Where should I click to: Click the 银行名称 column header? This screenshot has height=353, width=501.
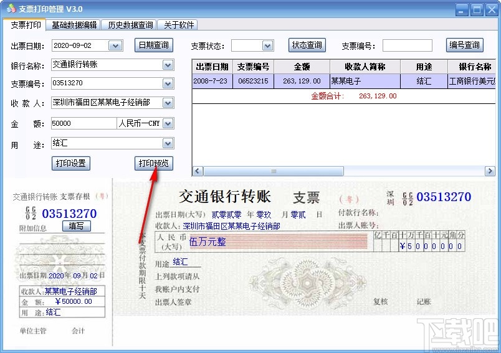(x=472, y=67)
